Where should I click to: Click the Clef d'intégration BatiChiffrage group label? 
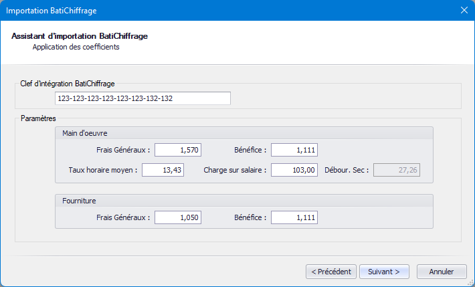pyautogui.click(x=68, y=84)
